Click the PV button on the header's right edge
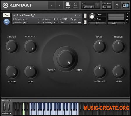The height and width of the screenshot is (116, 131). [x=127, y=22]
